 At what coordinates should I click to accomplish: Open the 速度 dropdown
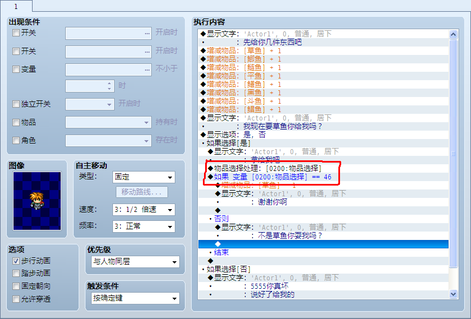pyautogui.click(x=143, y=210)
